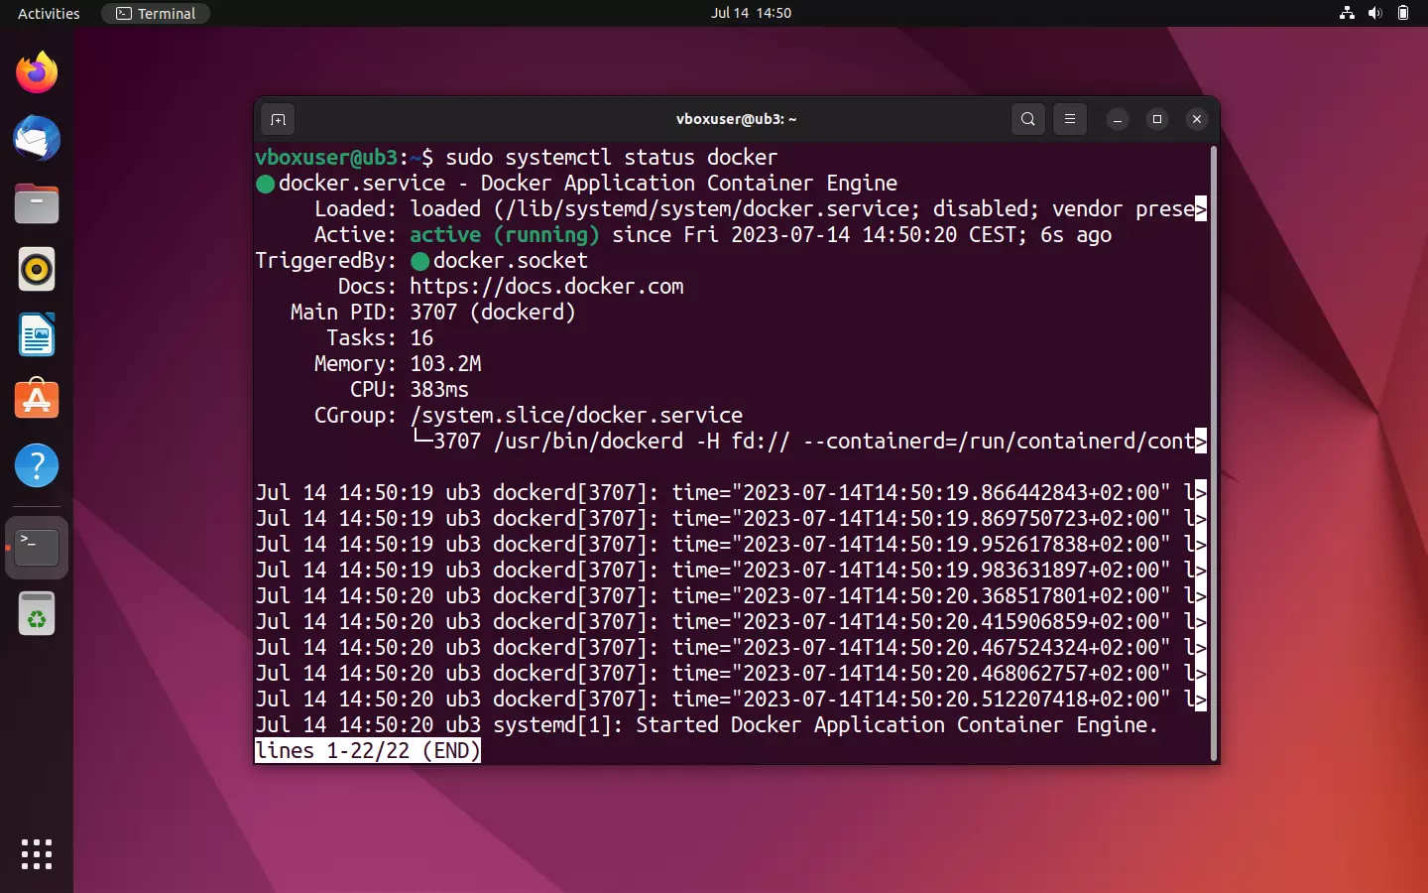Open system status menu via battery icon
Viewport: 1428px width, 893px height.
pyautogui.click(x=1404, y=13)
